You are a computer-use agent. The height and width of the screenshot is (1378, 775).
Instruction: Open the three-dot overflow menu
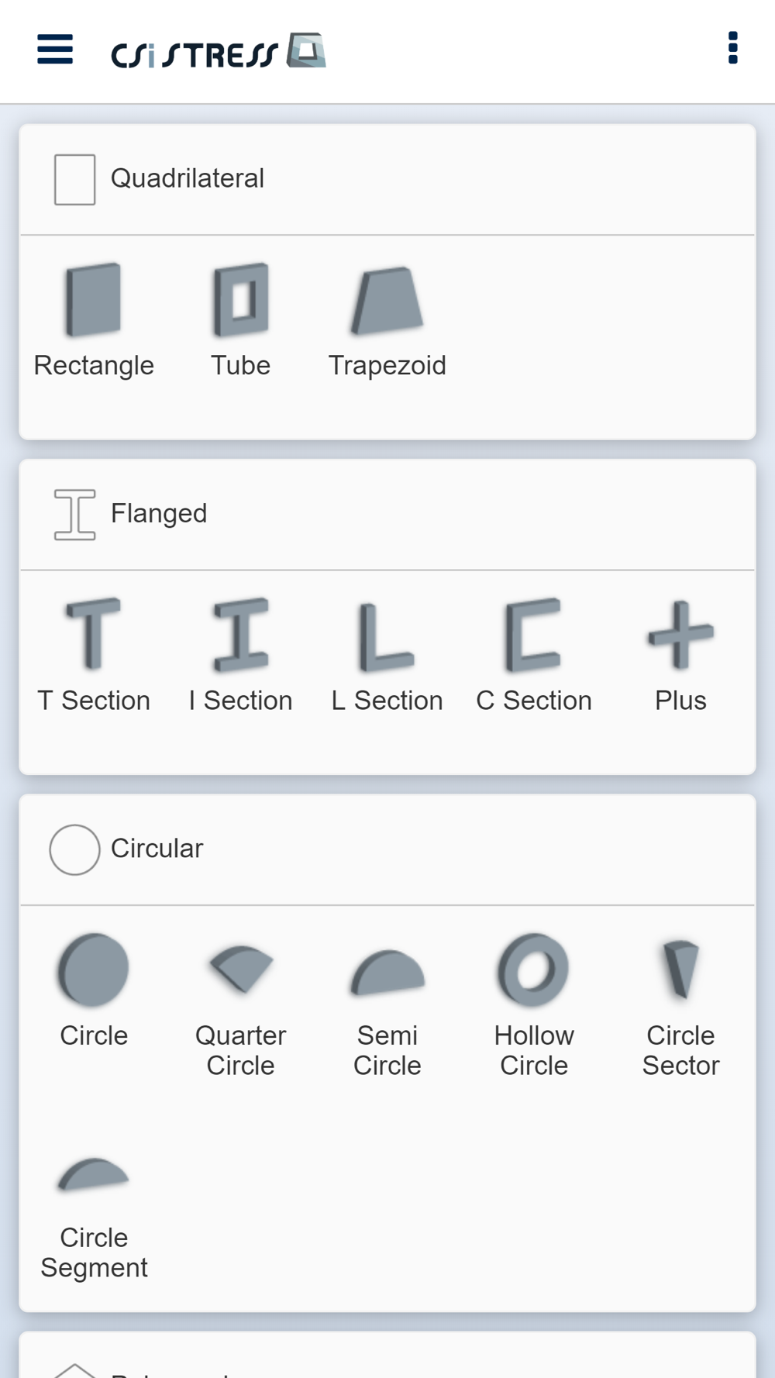pyautogui.click(x=732, y=48)
